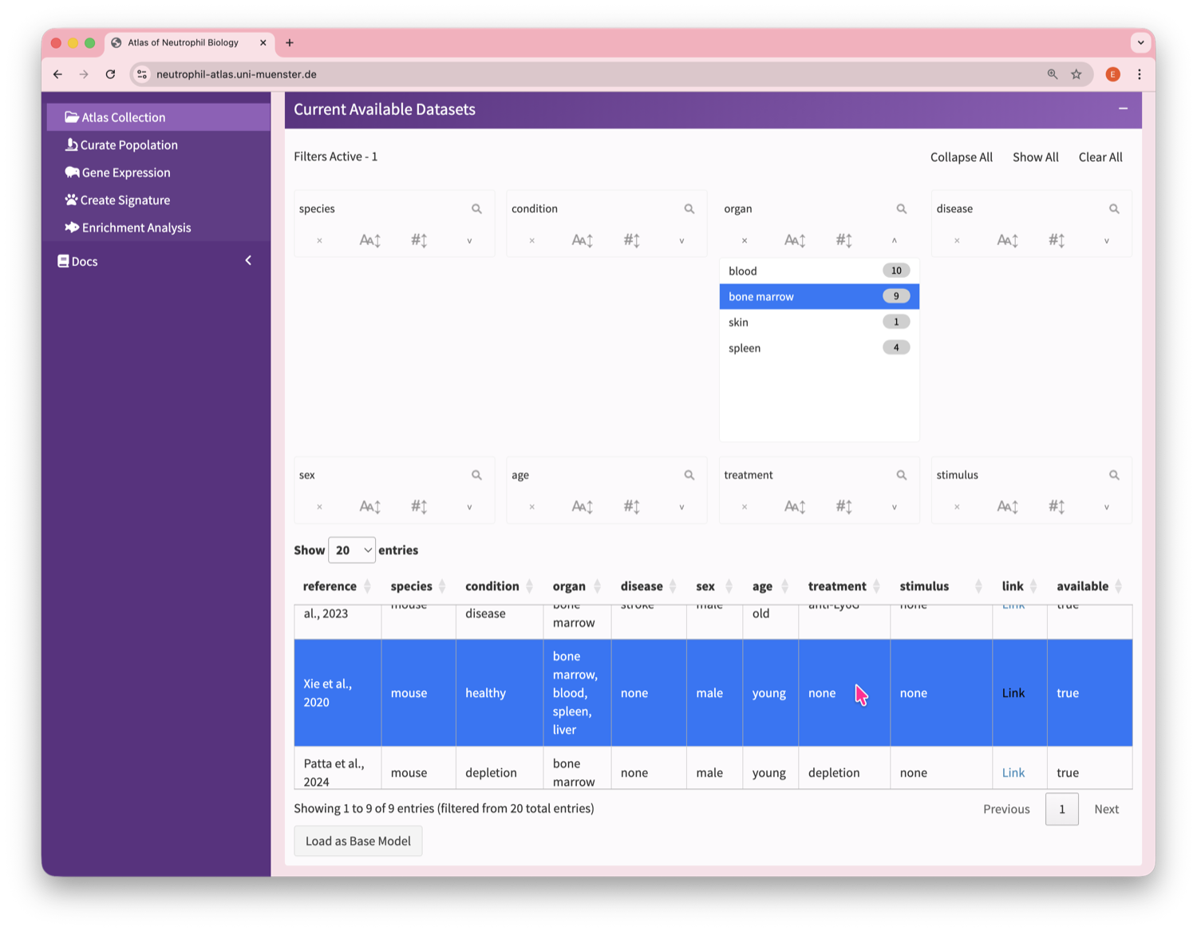Click the organ filter's clear X icon
Screen dimensions: 1197x931
point(745,240)
